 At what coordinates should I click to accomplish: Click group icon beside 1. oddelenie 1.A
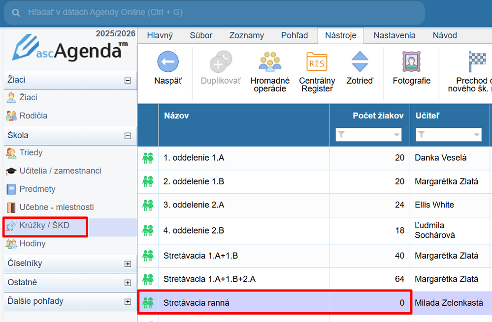[x=148, y=158]
